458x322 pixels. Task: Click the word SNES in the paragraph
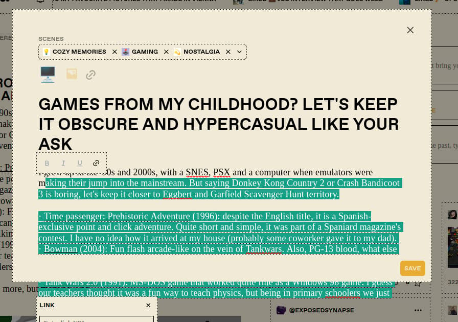pyautogui.click(x=197, y=172)
